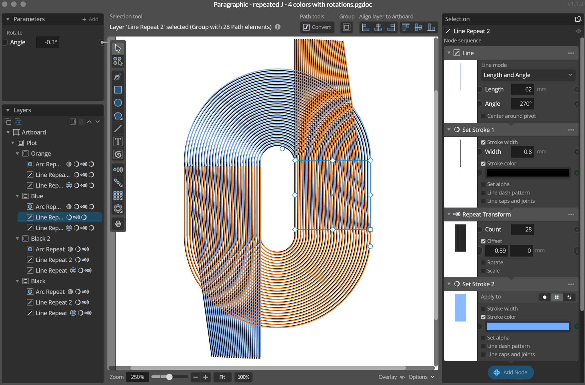Image resolution: width=585 pixels, height=385 pixels.
Task: Click the Repeat Transform Count field
Action: [522, 230]
